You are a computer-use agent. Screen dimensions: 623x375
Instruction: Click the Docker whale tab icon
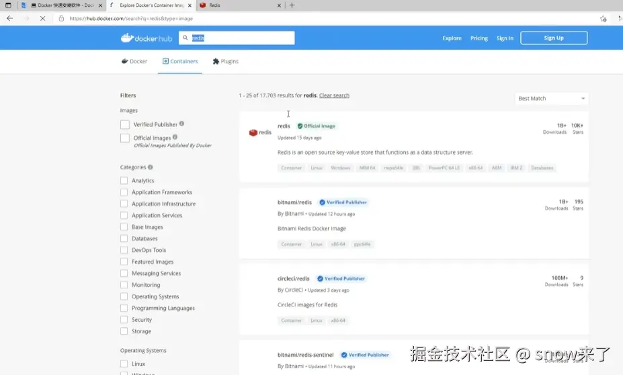124,61
